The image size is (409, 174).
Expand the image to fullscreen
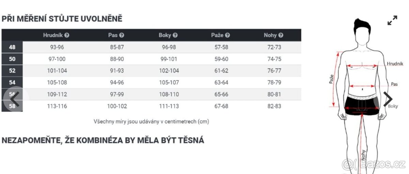[392, 20]
